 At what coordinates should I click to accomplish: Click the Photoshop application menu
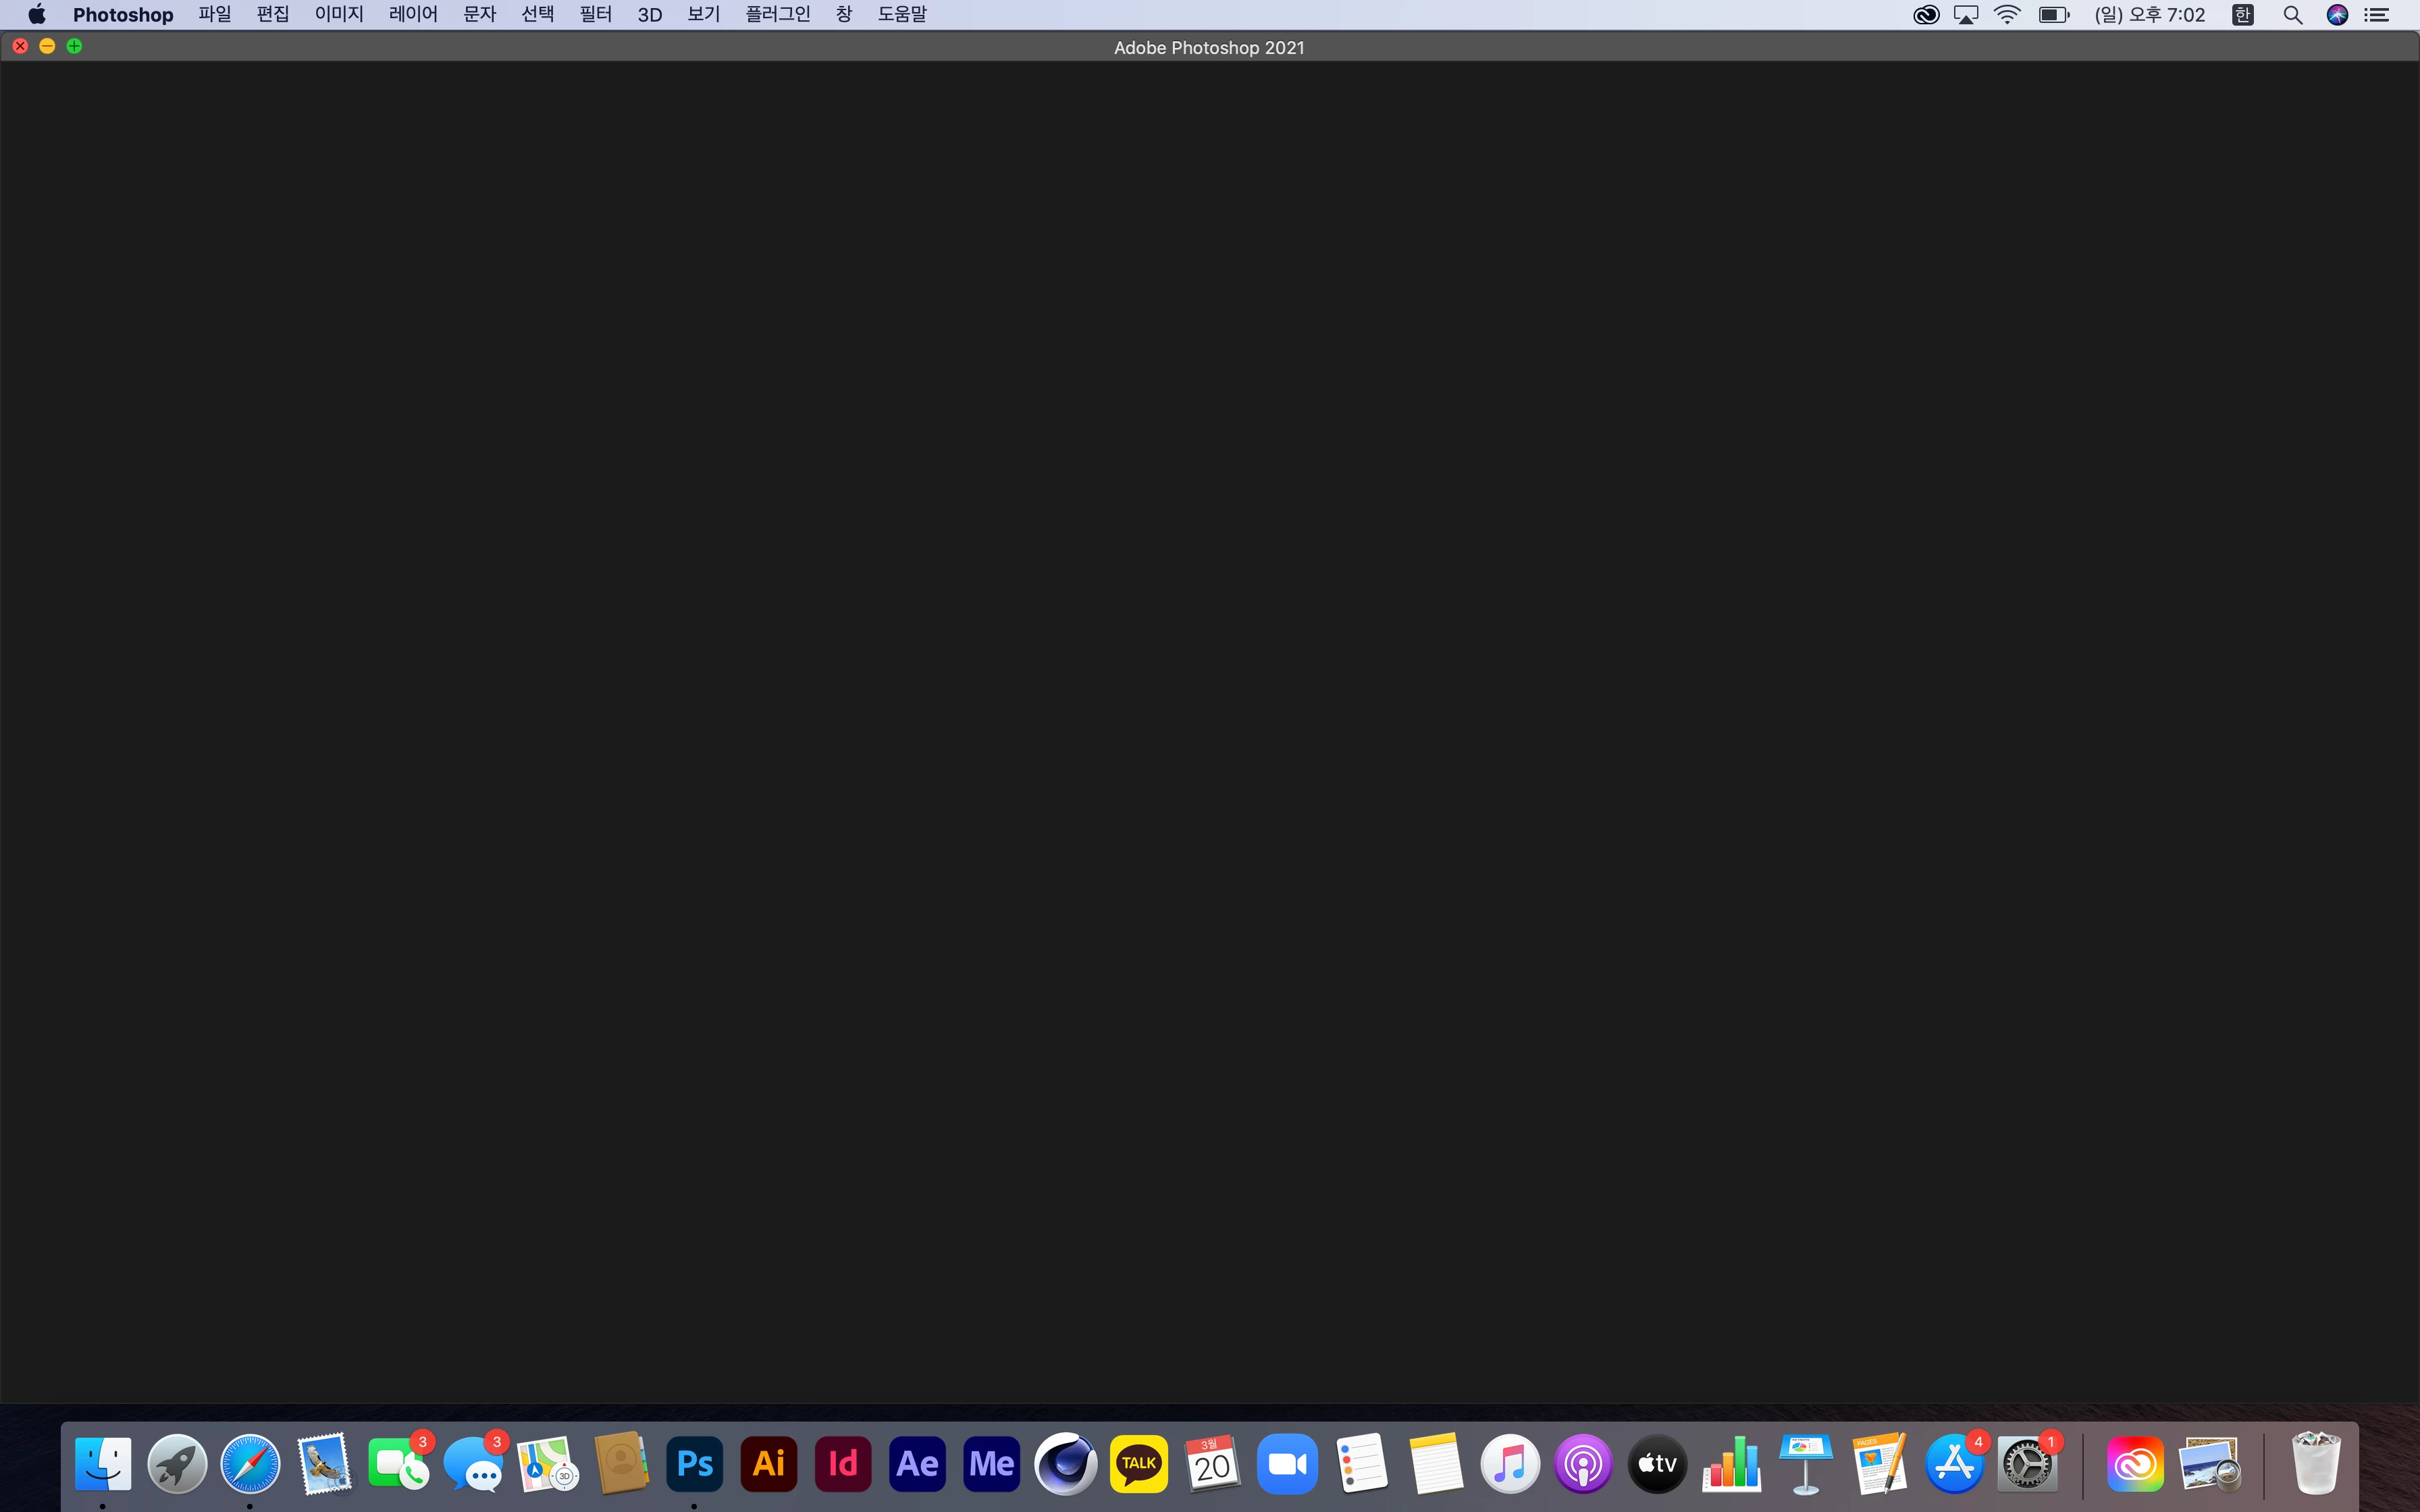click(123, 15)
